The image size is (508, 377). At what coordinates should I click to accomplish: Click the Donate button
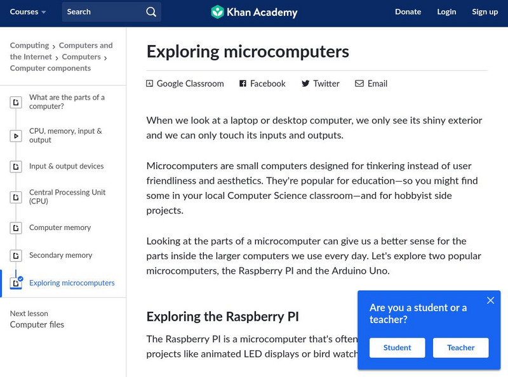(x=408, y=11)
